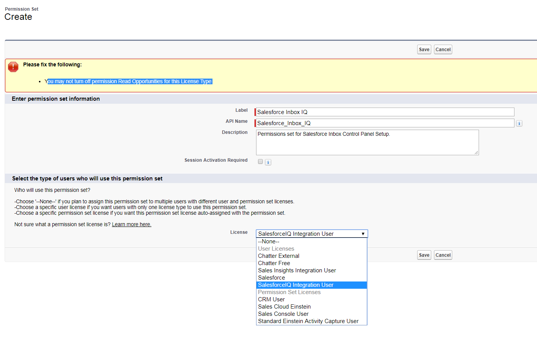
Task: Choose --None-- in License list
Action: tap(311, 241)
